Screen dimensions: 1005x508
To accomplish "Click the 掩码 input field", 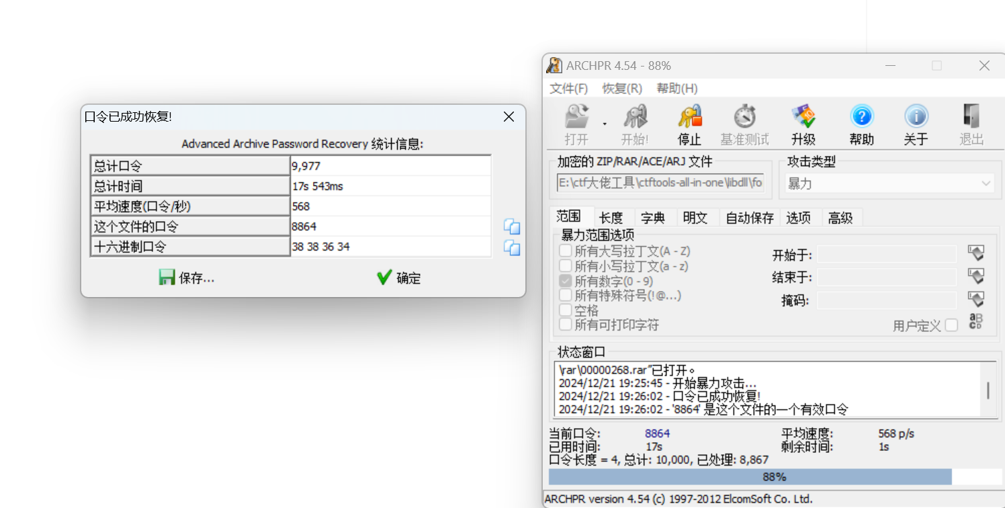I will 887,300.
